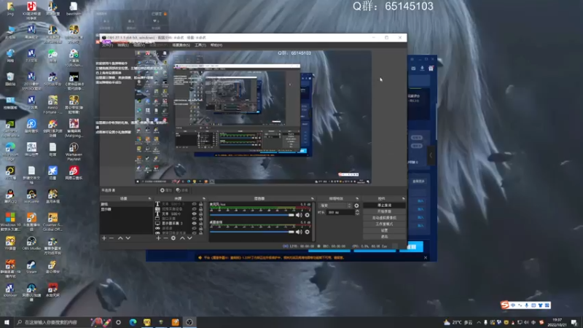
Task: Toggle visibility of the sixth source row
Action: [x=195, y=228]
